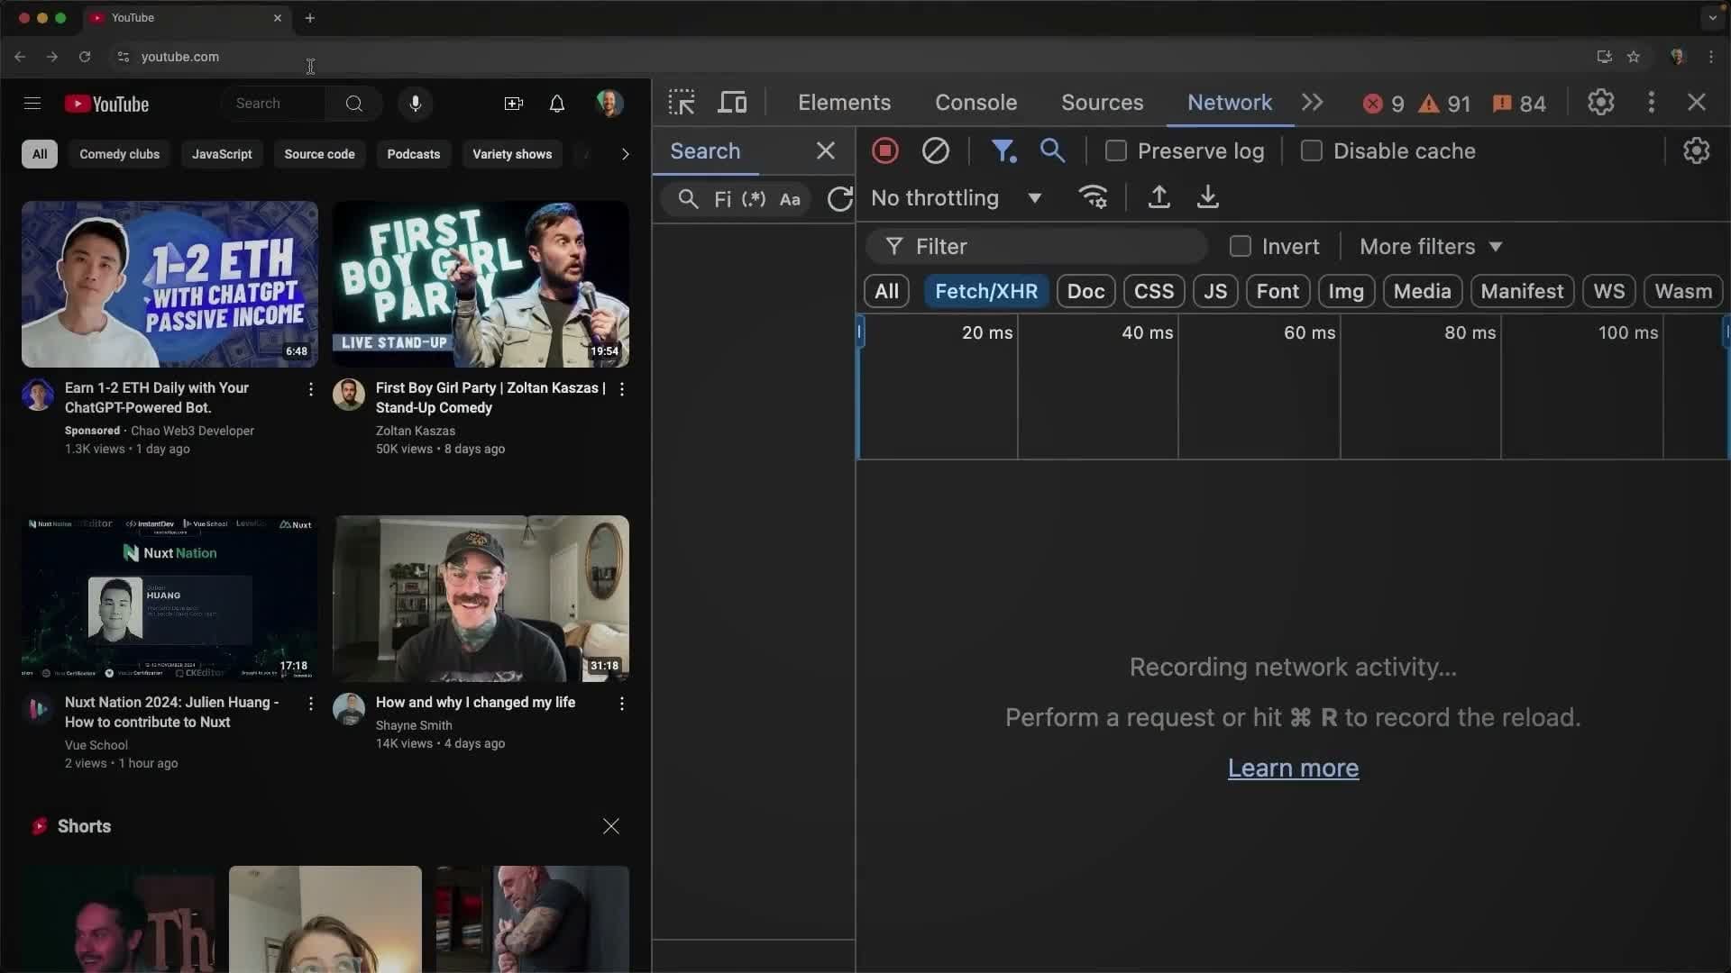Viewport: 1731px width, 973px height.
Task: Toggle the network filter funnel icon
Action: pyautogui.click(x=1003, y=151)
